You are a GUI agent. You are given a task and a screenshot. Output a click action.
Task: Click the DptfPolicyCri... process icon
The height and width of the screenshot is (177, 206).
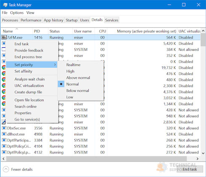point(4,146)
